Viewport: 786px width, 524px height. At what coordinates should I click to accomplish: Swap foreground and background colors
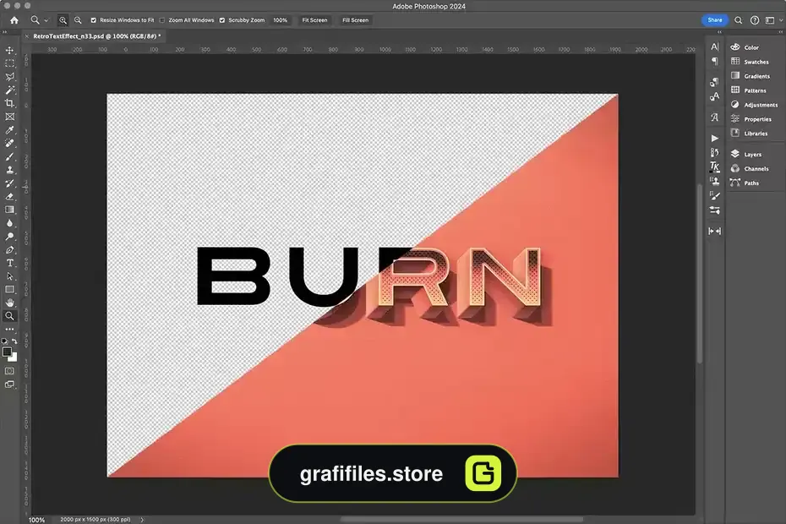14,341
